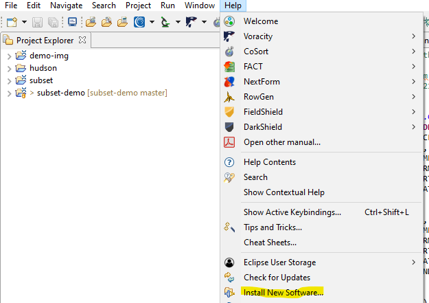Close the open Help menu
Image resolution: width=429 pixels, height=303 pixels.
click(x=233, y=5)
